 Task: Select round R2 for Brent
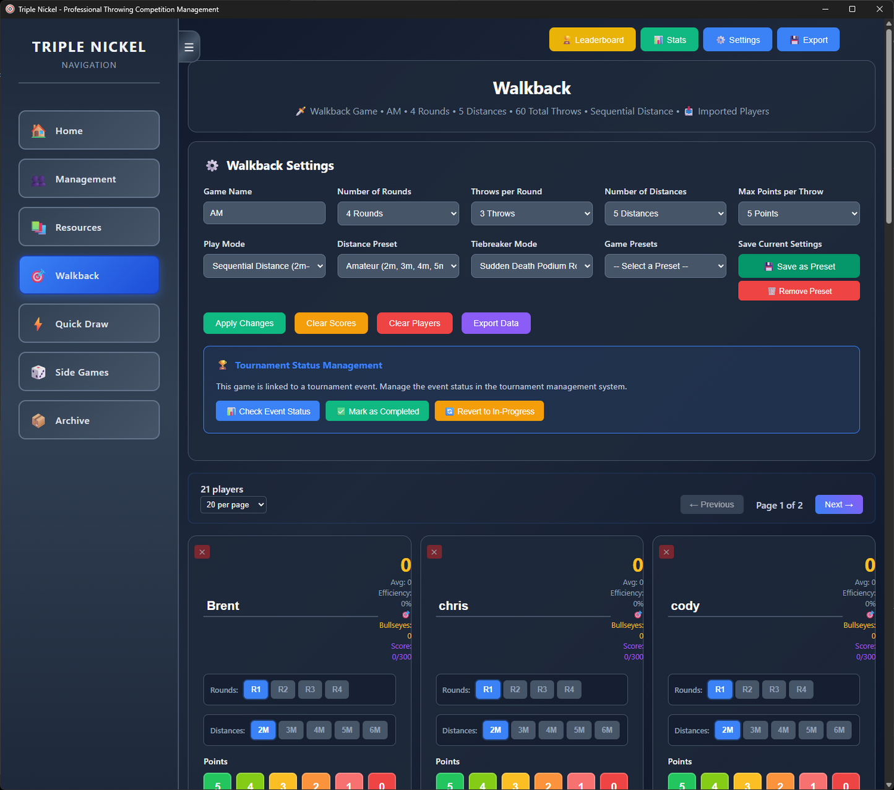click(283, 689)
